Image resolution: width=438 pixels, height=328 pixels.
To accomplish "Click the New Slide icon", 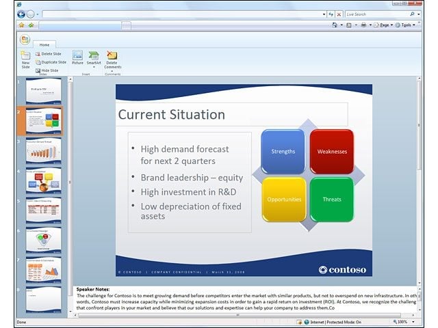I will tap(25, 55).
